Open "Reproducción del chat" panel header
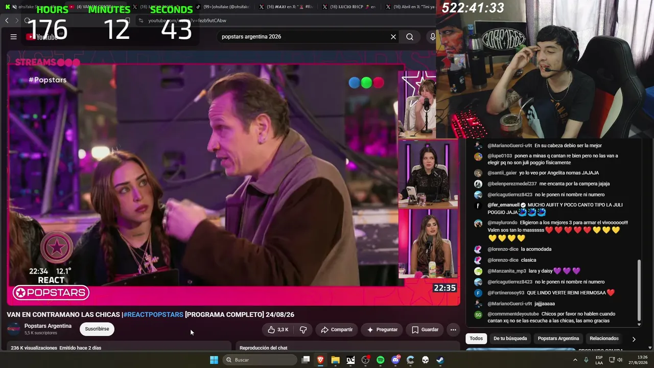Image resolution: width=654 pixels, height=368 pixels. click(x=264, y=348)
